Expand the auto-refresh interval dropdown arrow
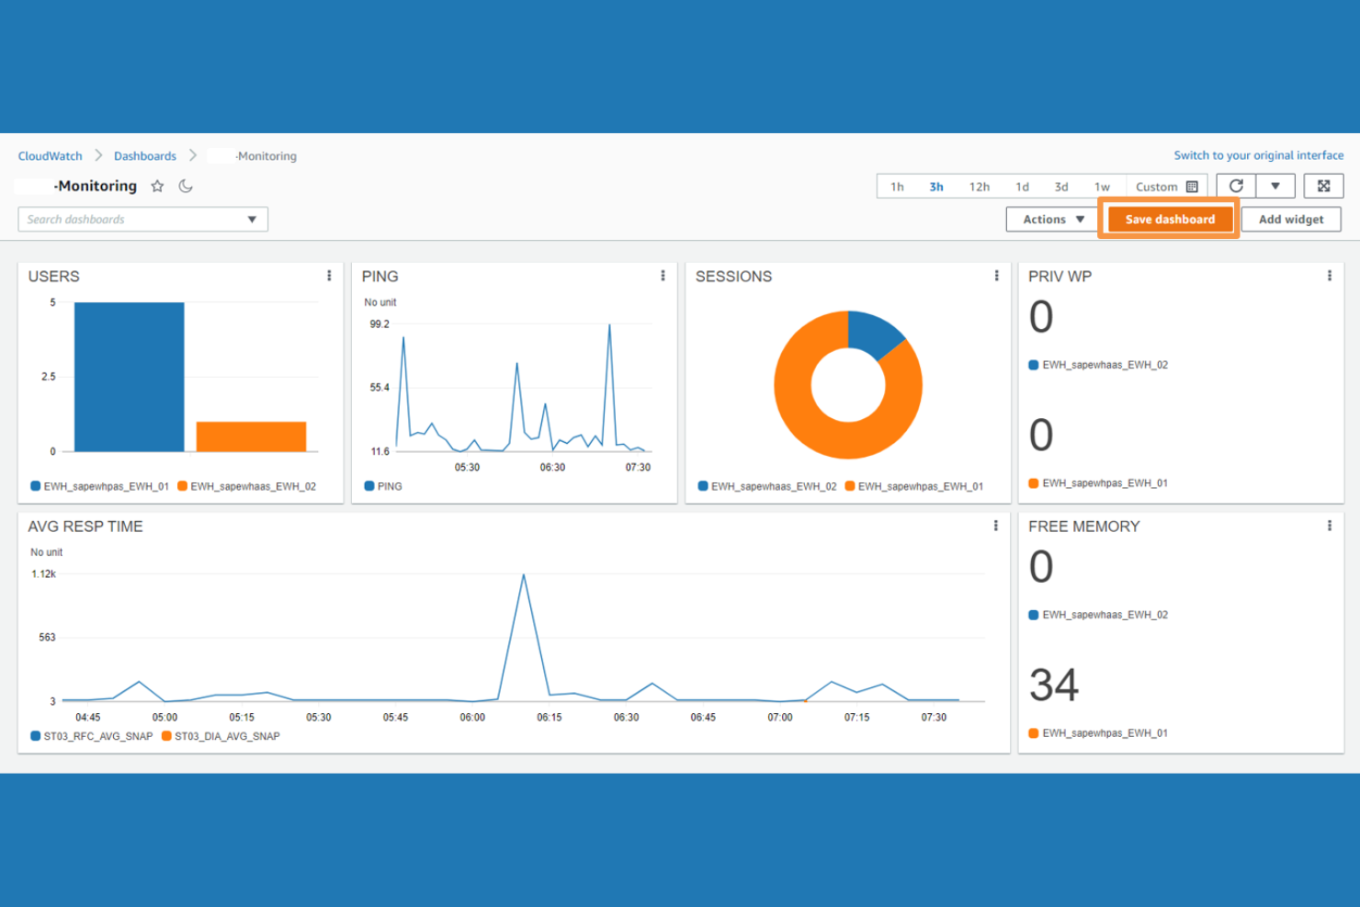The height and width of the screenshot is (907, 1360). [x=1275, y=186]
